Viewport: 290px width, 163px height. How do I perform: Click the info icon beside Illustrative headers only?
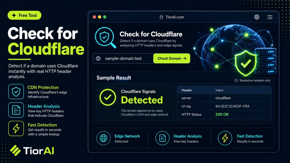coord(236,80)
